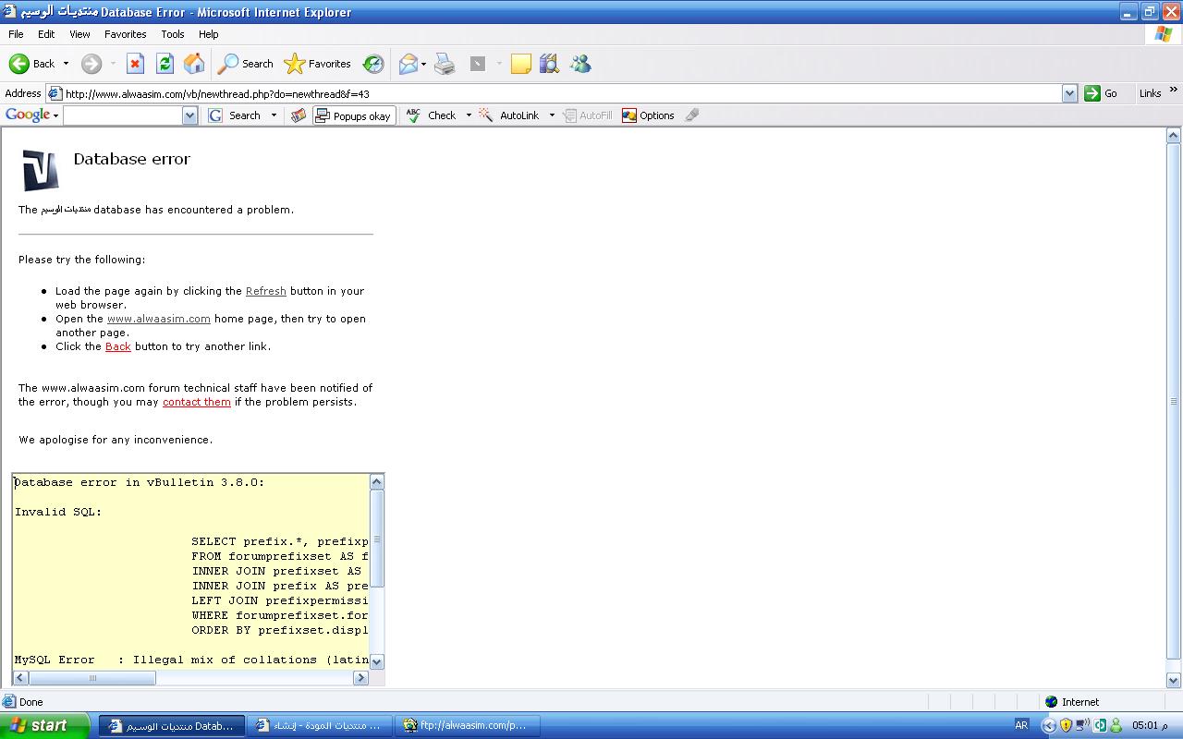This screenshot has width=1183, height=739.
Task: Expand the address bar dropdown arrow
Action: pos(1069,93)
